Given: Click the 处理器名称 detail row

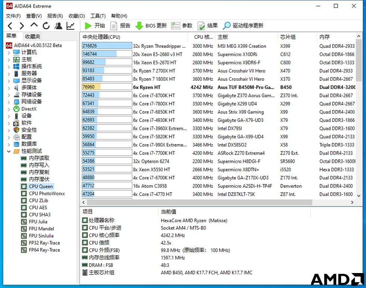Looking at the screenshot, I should 196,220.
